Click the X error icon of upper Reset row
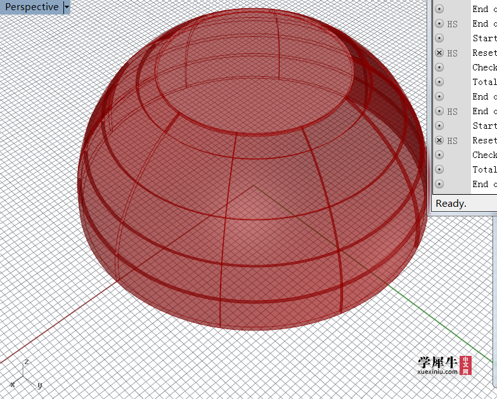 click(439, 53)
